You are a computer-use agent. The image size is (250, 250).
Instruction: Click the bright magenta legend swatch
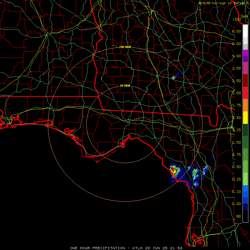pyautogui.click(x=245, y=53)
